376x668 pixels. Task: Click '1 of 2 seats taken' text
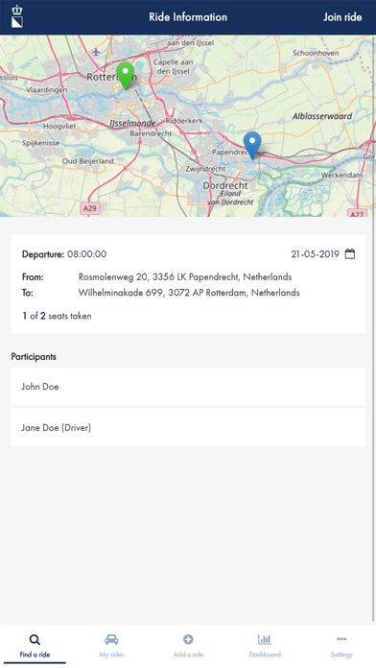click(x=57, y=316)
